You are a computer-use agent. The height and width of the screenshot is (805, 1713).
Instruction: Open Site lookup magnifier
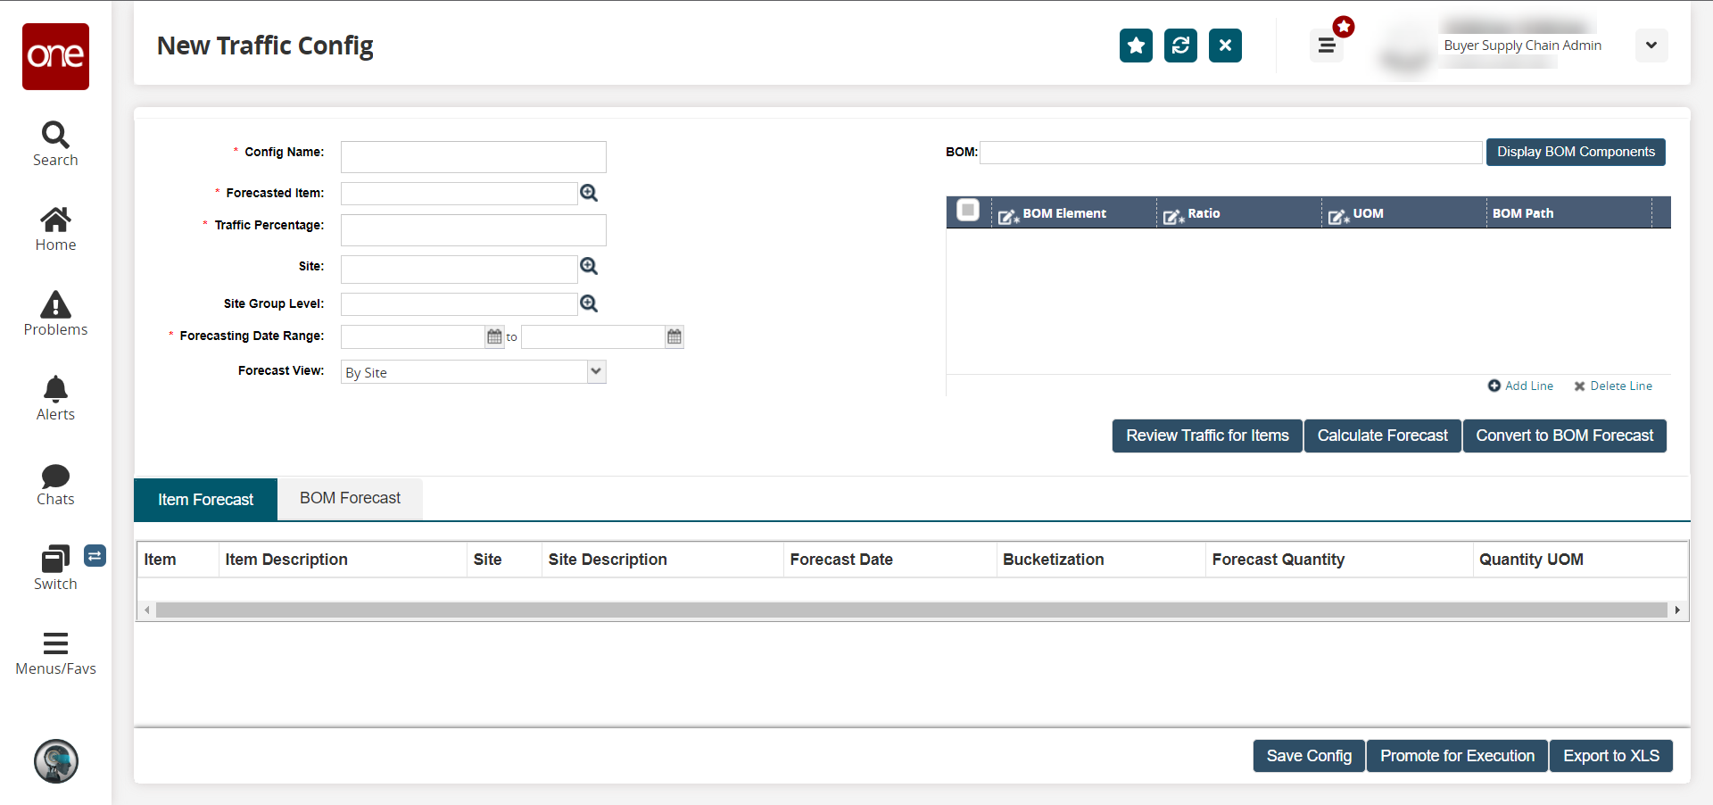[x=589, y=266]
